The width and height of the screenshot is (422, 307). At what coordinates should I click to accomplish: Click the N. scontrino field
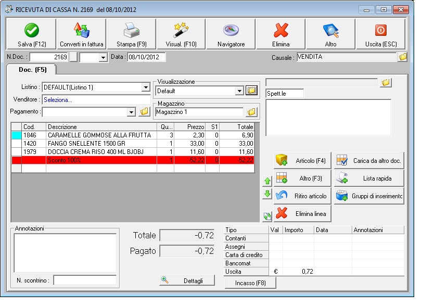[85, 280]
